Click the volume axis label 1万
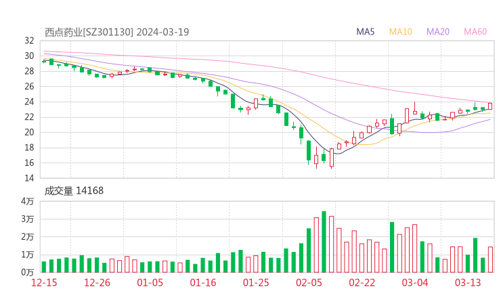The image size is (501, 298). pyautogui.click(x=28, y=255)
